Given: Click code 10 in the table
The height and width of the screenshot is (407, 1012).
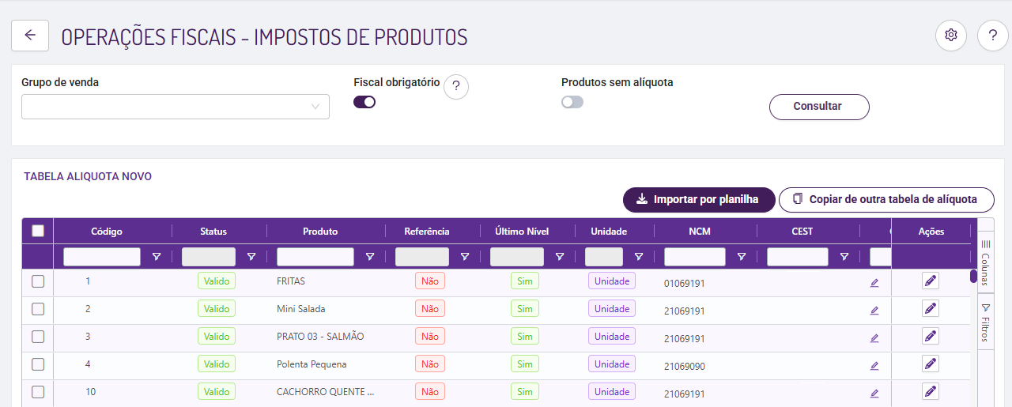Looking at the screenshot, I should (x=91, y=392).
